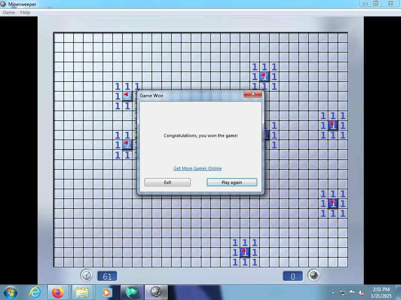Click the network tray icon
The image size is (401, 300).
[x=343, y=293]
